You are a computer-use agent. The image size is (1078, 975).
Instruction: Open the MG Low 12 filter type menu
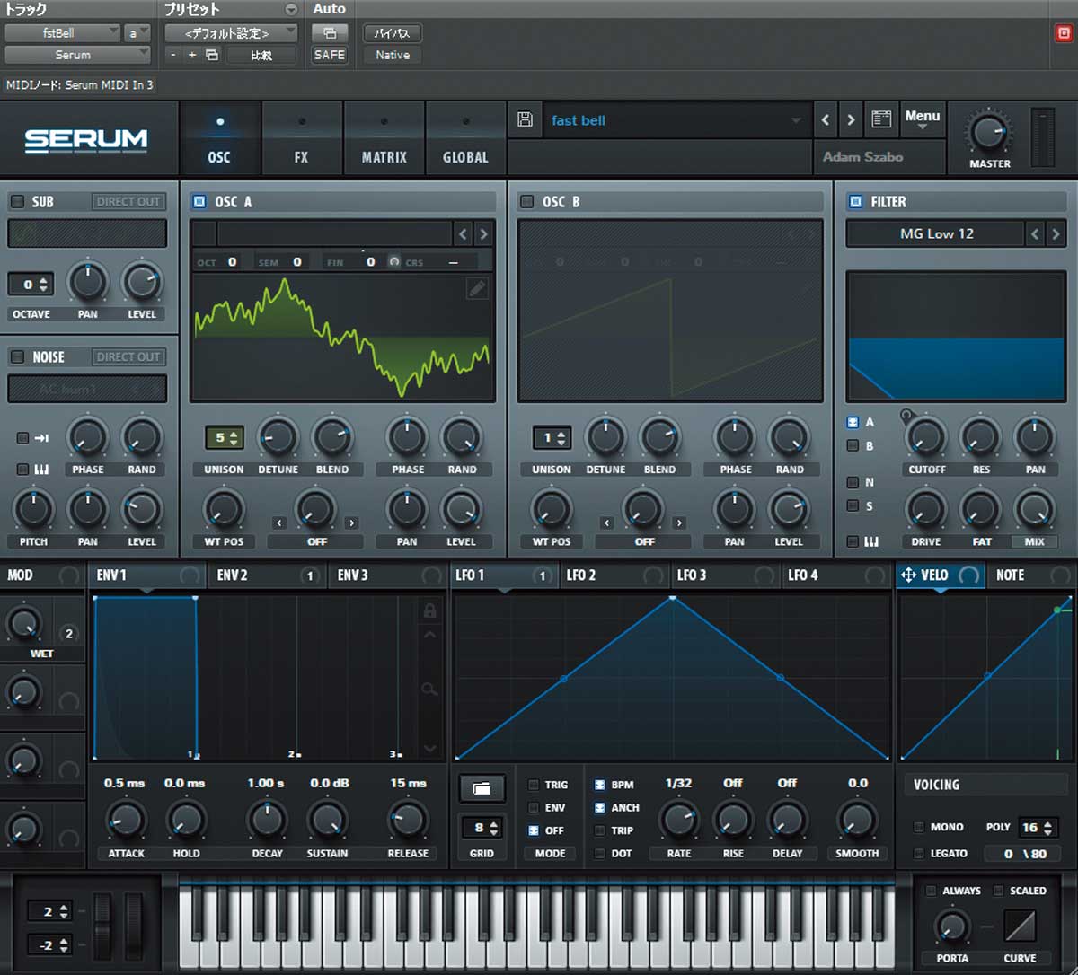pos(935,233)
